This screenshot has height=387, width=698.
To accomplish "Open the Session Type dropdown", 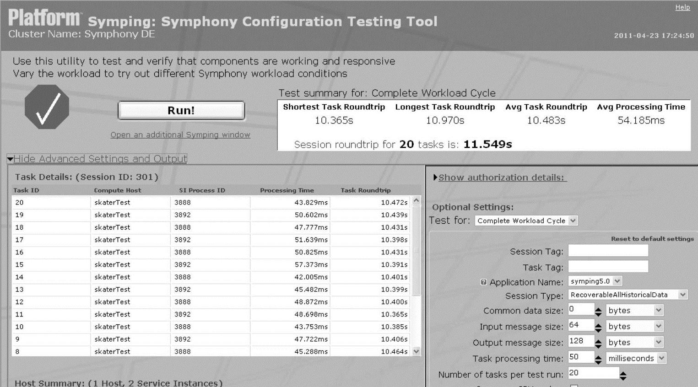I will (682, 295).
